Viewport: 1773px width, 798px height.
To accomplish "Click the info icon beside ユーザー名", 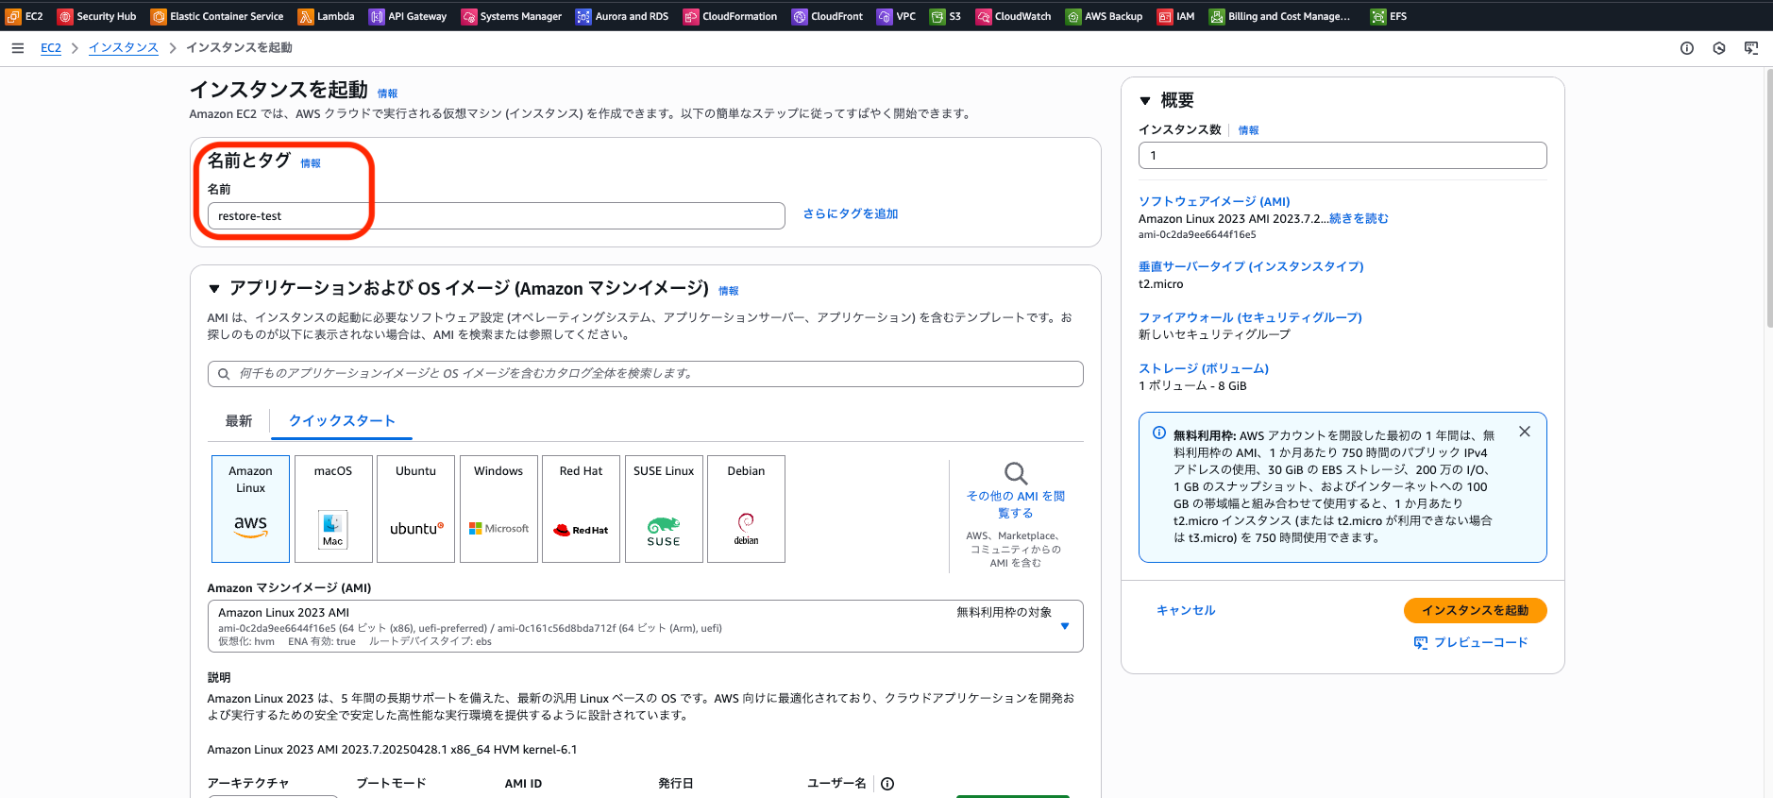I will point(887,784).
